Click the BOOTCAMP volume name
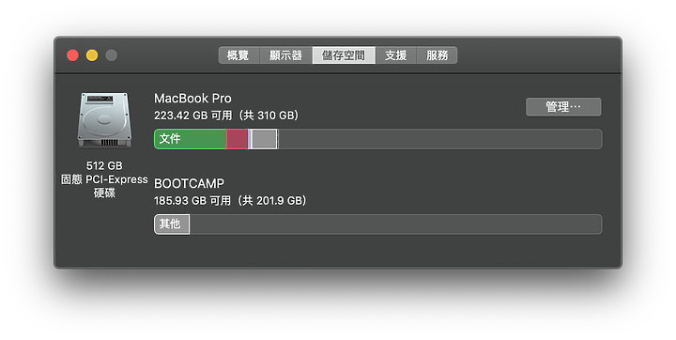The height and width of the screenshot is (340, 676). (189, 183)
